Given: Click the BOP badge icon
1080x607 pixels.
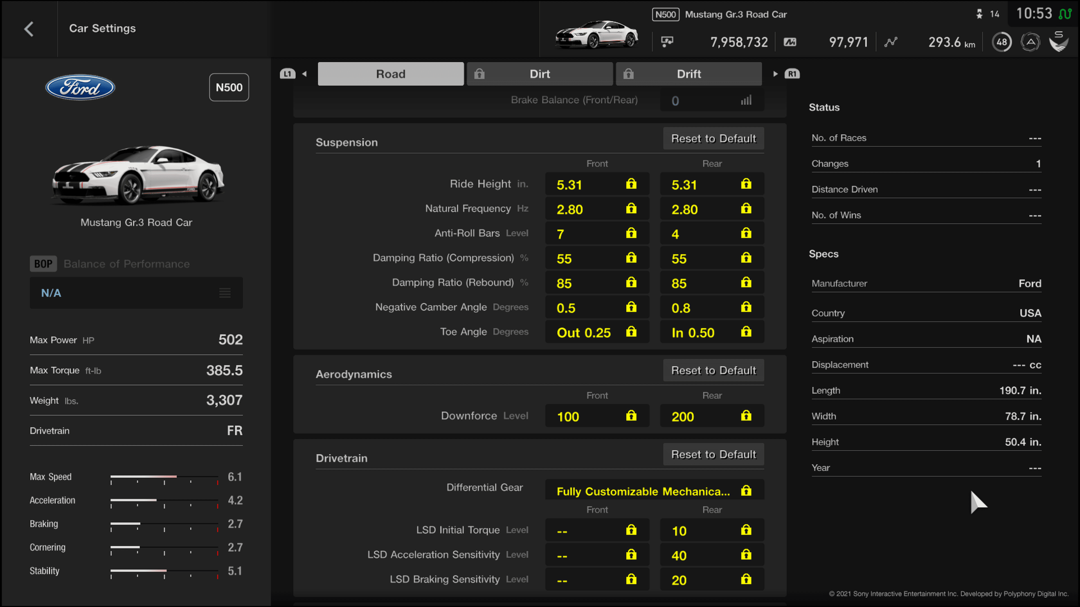Looking at the screenshot, I should coord(43,264).
